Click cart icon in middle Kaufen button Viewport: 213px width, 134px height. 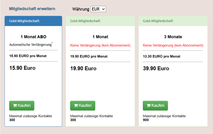coord(76,105)
